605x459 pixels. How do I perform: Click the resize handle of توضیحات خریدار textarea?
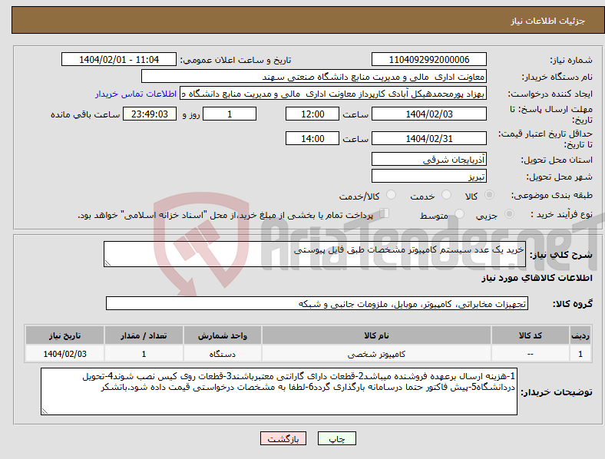tap(45, 411)
